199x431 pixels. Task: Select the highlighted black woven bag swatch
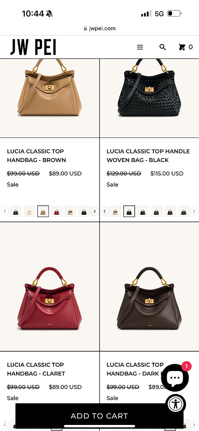pyautogui.click(x=129, y=211)
